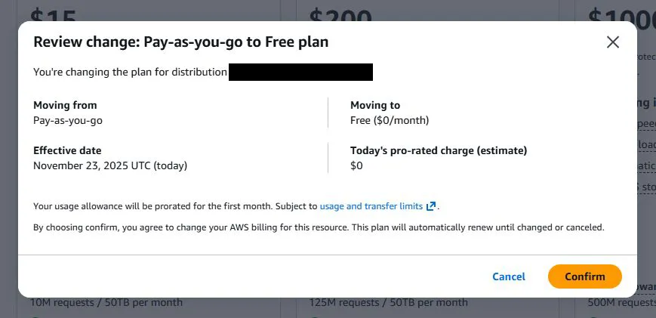
Task: Click the $200 plan price behind dialog
Action: (x=340, y=13)
